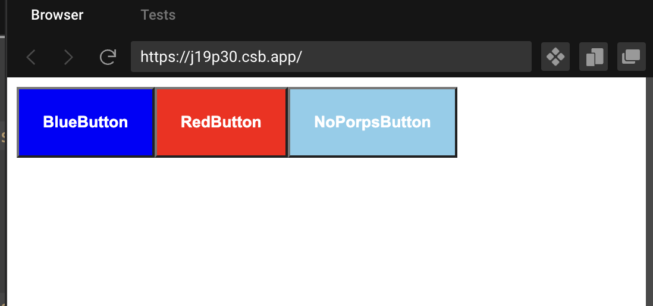Image resolution: width=653 pixels, height=306 pixels.
Task: Switch to the Browser tab
Action: tap(57, 15)
